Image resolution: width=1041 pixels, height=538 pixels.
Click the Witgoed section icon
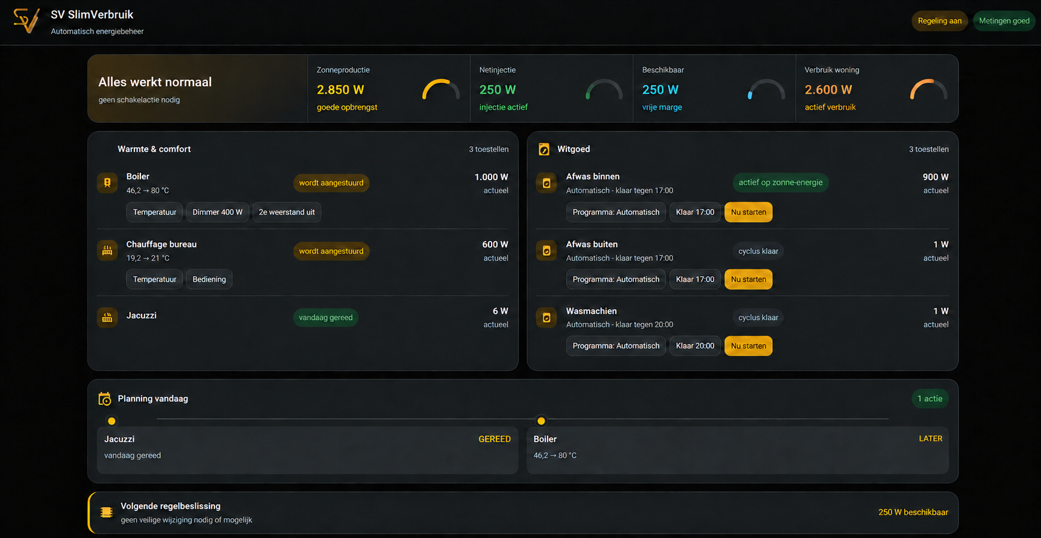[x=544, y=149]
